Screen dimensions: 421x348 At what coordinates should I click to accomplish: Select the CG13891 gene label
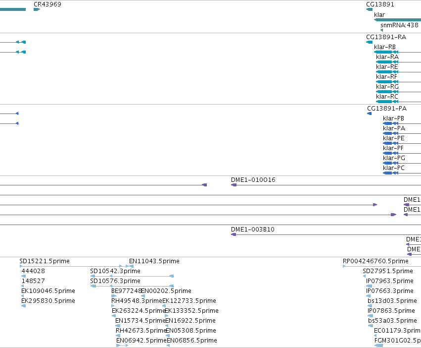click(x=380, y=4)
